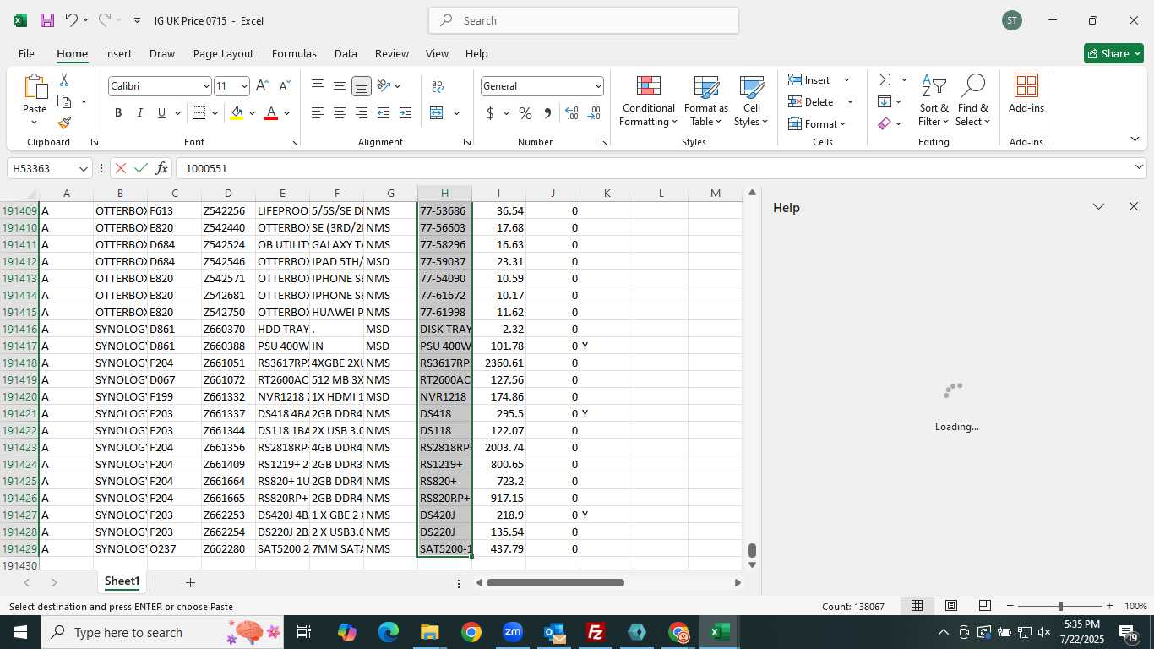Click the Insert Function fx icon

tap(162, 168)
